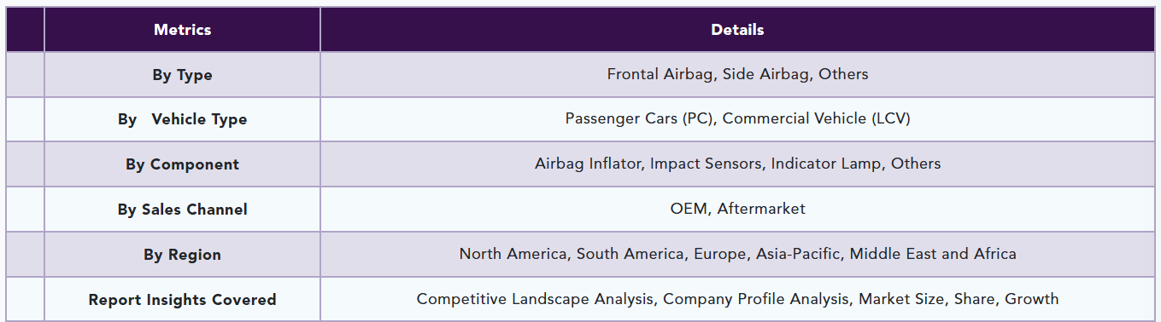The width and height of the screenshot is (1161, 322).
Task: Click the blank cell beside By Type
Action: tap(25, 75)
